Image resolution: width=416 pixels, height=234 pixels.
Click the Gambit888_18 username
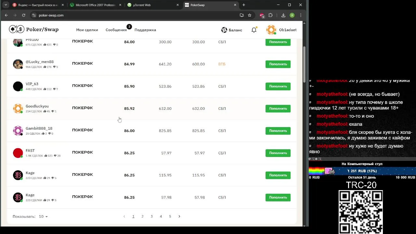point(39,128)
